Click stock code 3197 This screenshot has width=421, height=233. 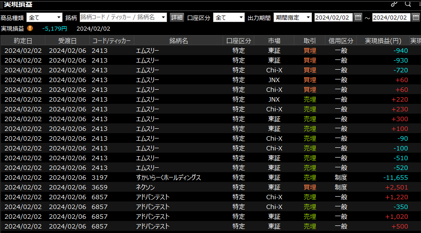99,178
